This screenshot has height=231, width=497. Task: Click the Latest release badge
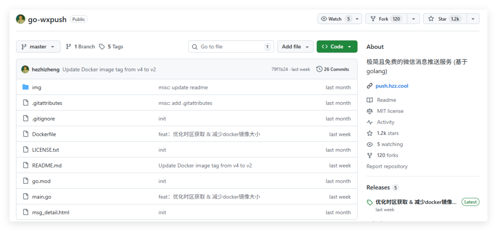pyautogui.click(x=470, y=202)
